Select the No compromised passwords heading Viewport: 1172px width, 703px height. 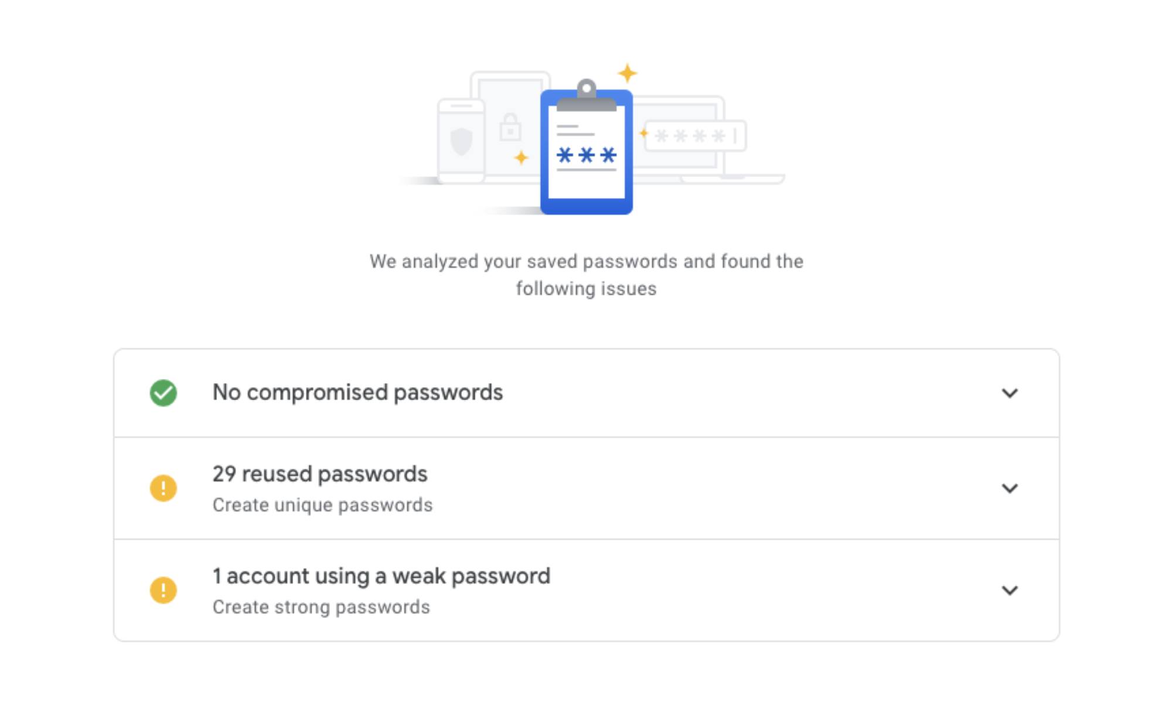pos(358,393)
